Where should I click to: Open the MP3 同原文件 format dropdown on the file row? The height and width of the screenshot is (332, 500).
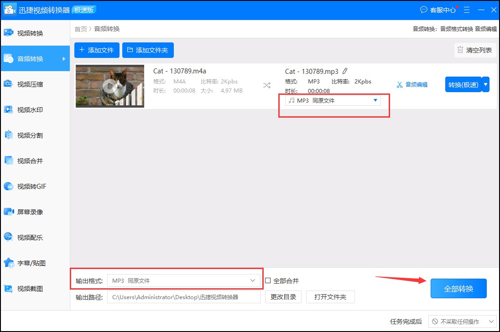point(333,100)
